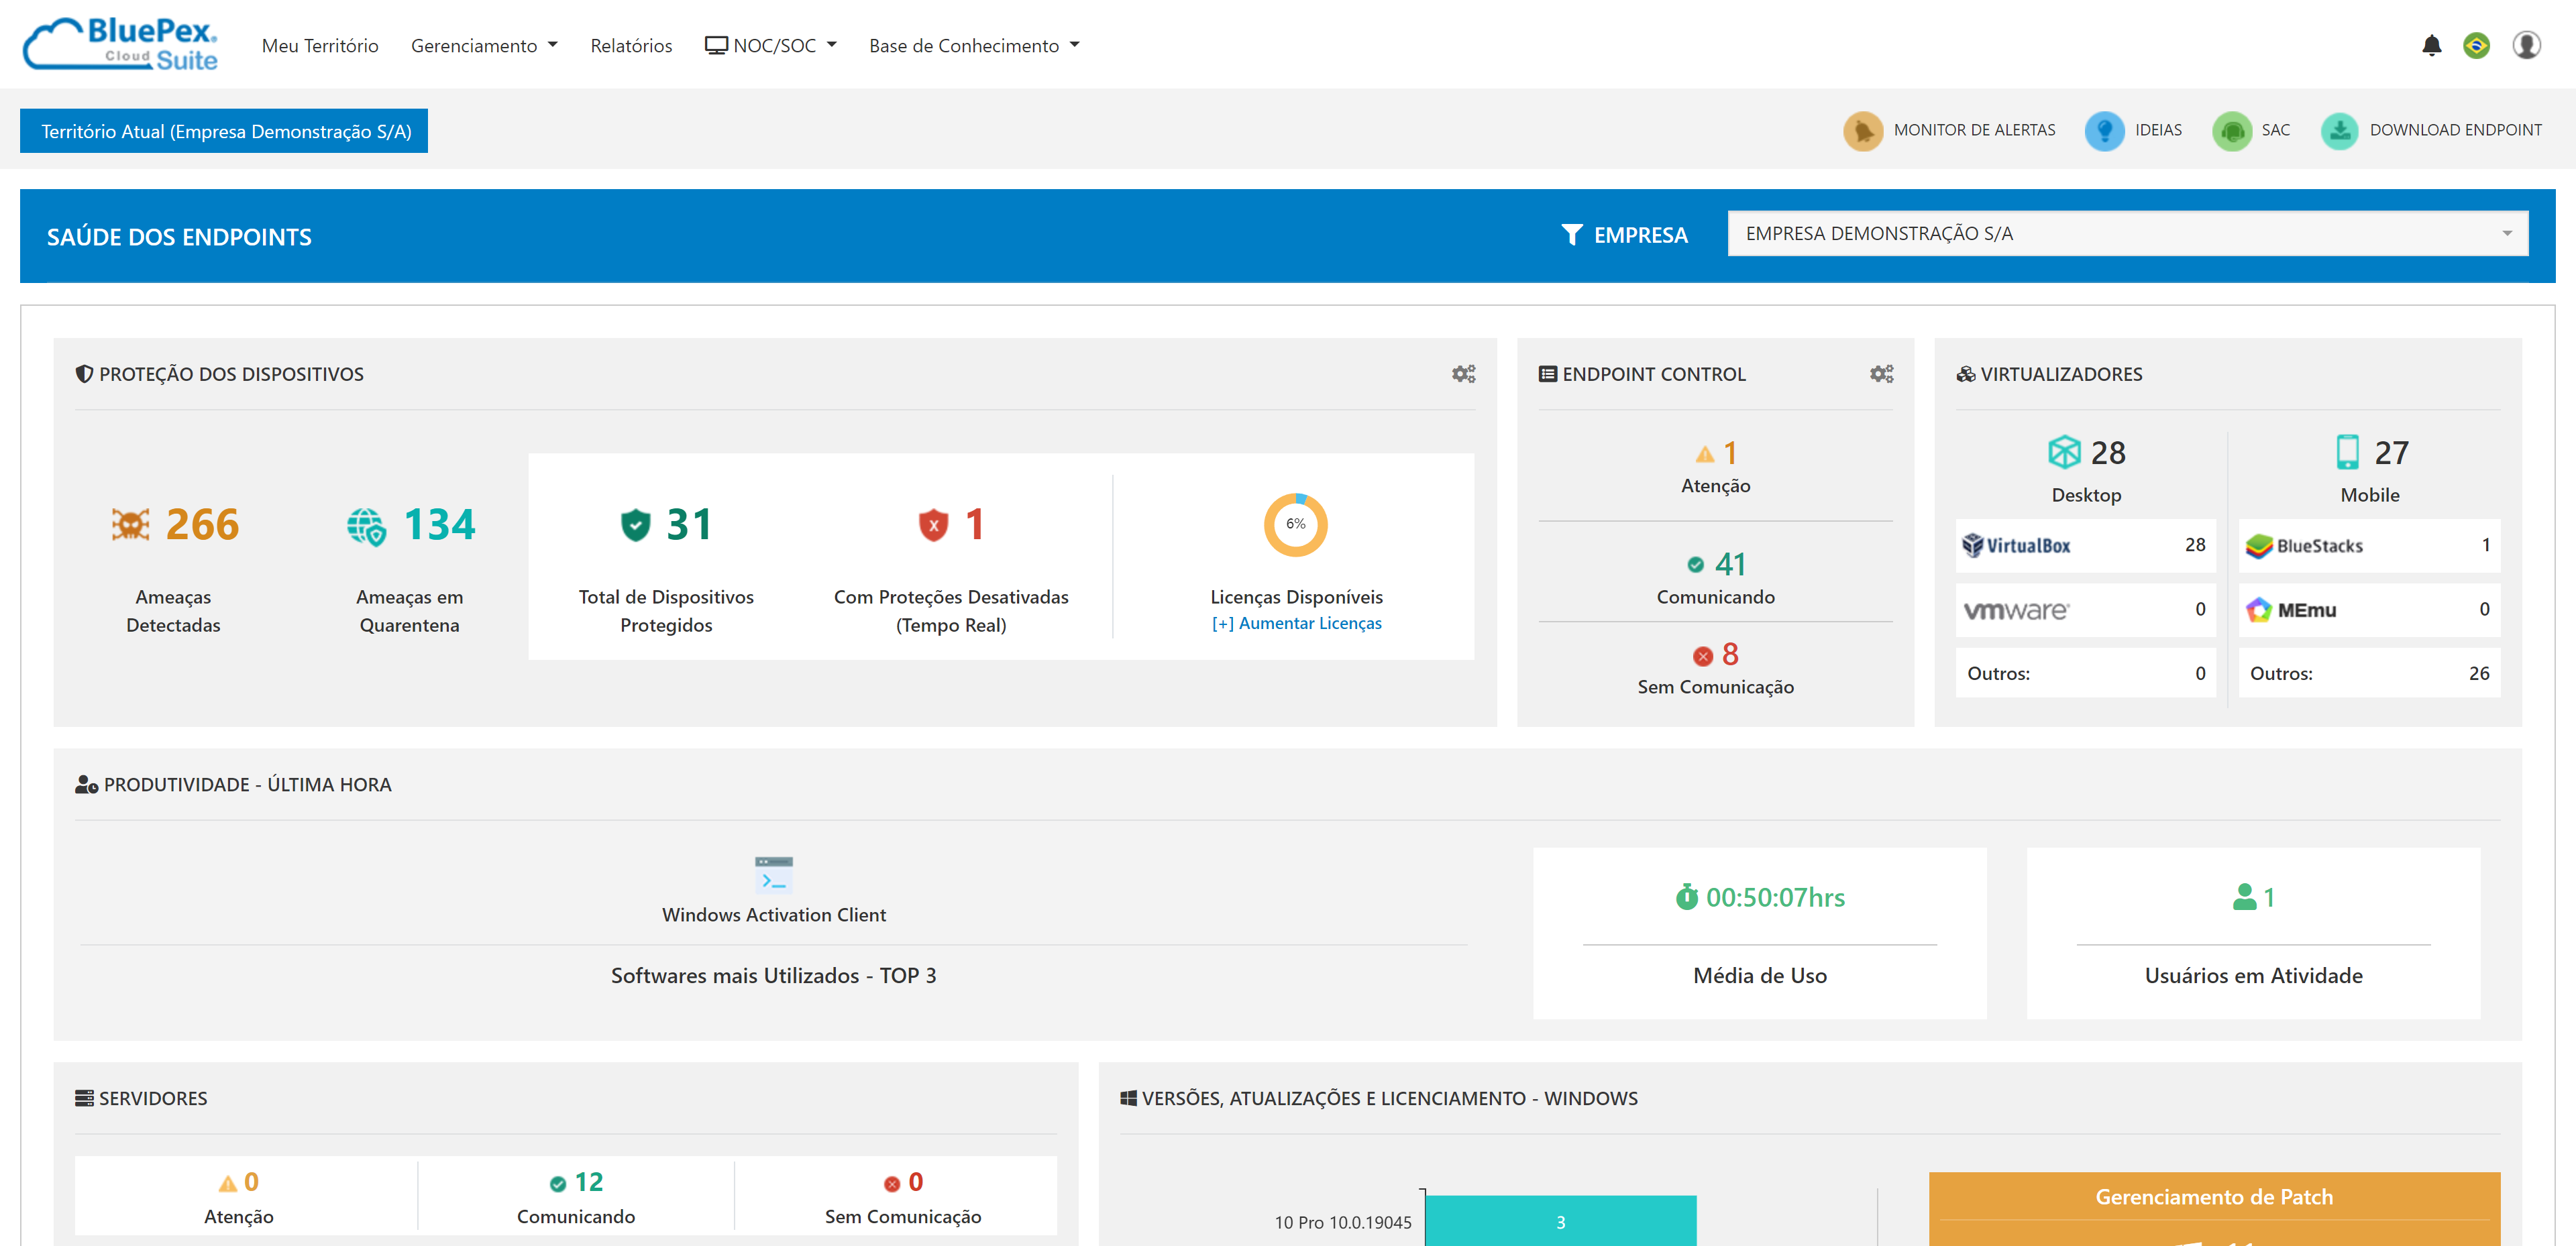
Task: Click the Aumentar Licenças link
Action: 1296,623
